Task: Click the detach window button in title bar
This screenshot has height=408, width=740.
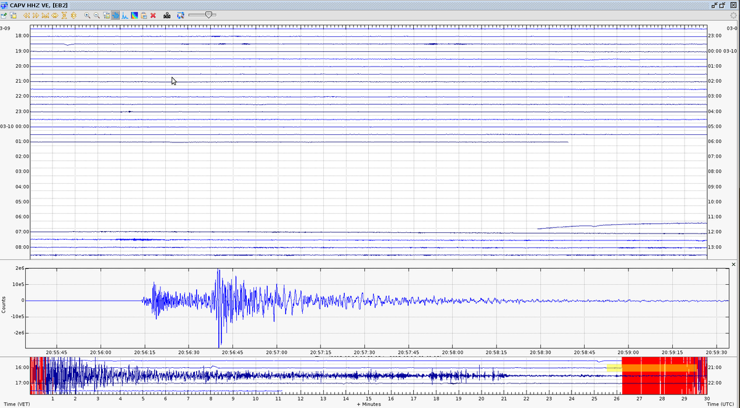Action: click(714, 4)
